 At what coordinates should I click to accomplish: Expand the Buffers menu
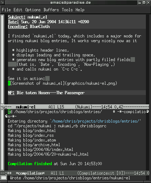tap(51, 10)
